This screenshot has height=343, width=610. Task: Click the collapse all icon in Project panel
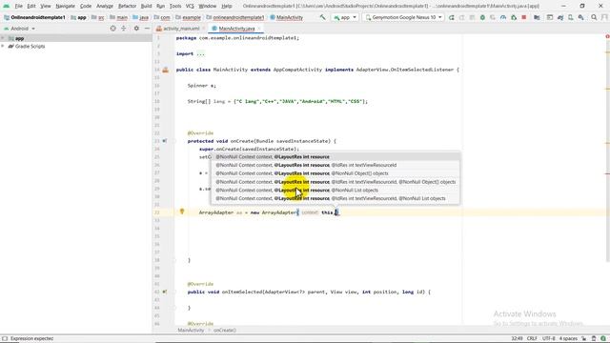tap(124, 29)
